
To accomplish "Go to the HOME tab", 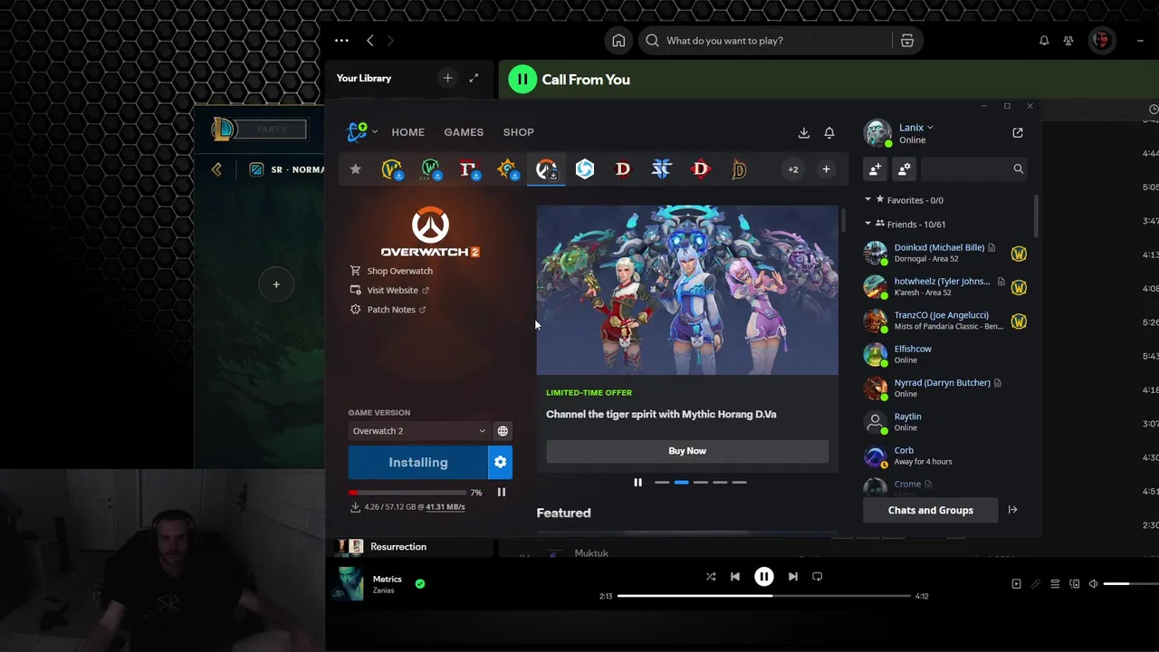I will pos(407,132).
